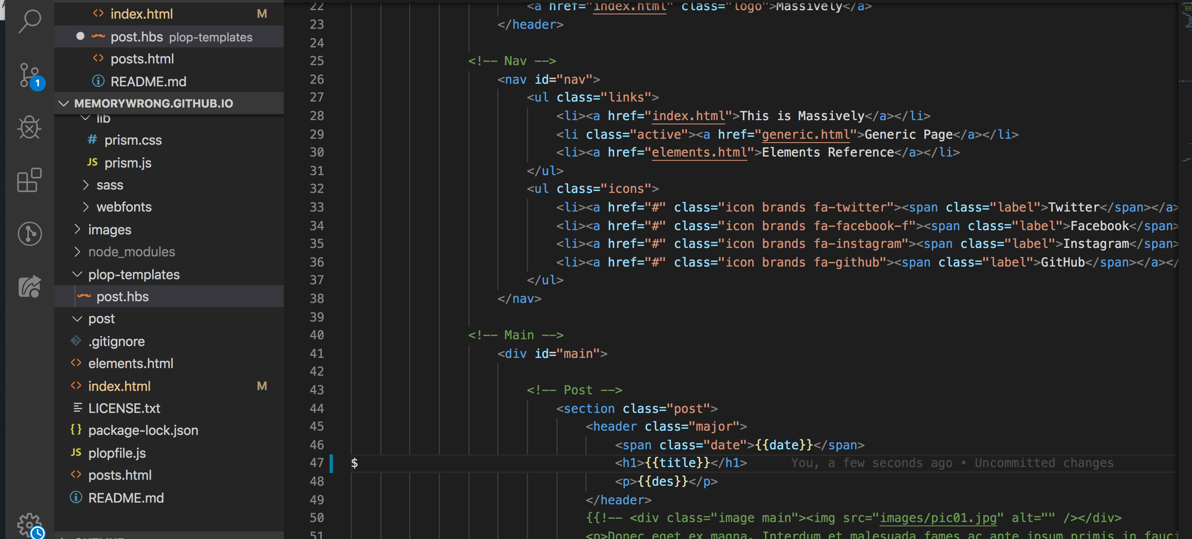This screenshot has height=539, width=1192.
Task: Click the generic.html link on line 29
Action: tap(806, 135)
